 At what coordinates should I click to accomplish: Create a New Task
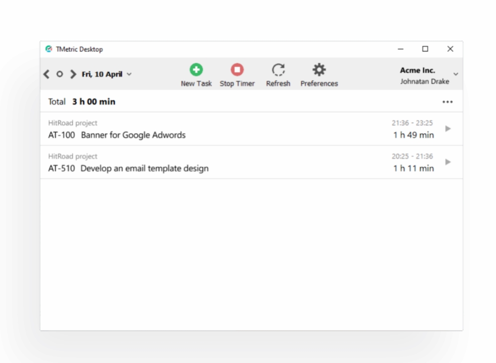[196, 74]
